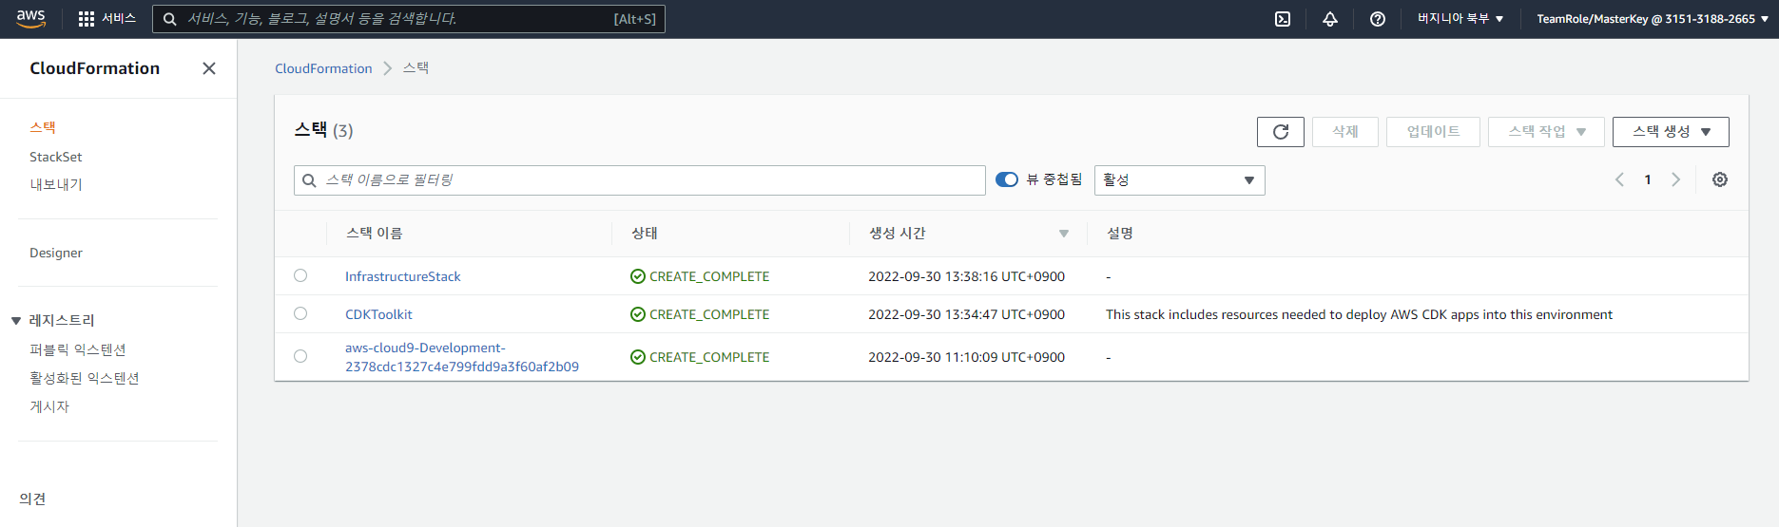Open the 활성 status filter dropdown
The height and width of the screenshot is (527, 1779).
(1180, 180)
